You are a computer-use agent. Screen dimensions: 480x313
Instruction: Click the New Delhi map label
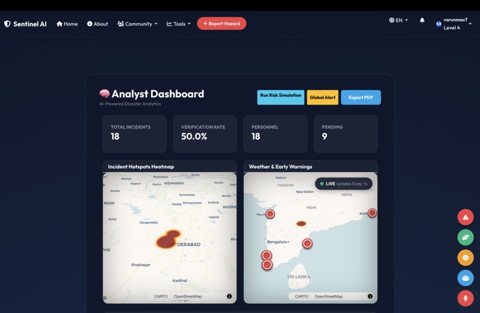click(304, 192)
